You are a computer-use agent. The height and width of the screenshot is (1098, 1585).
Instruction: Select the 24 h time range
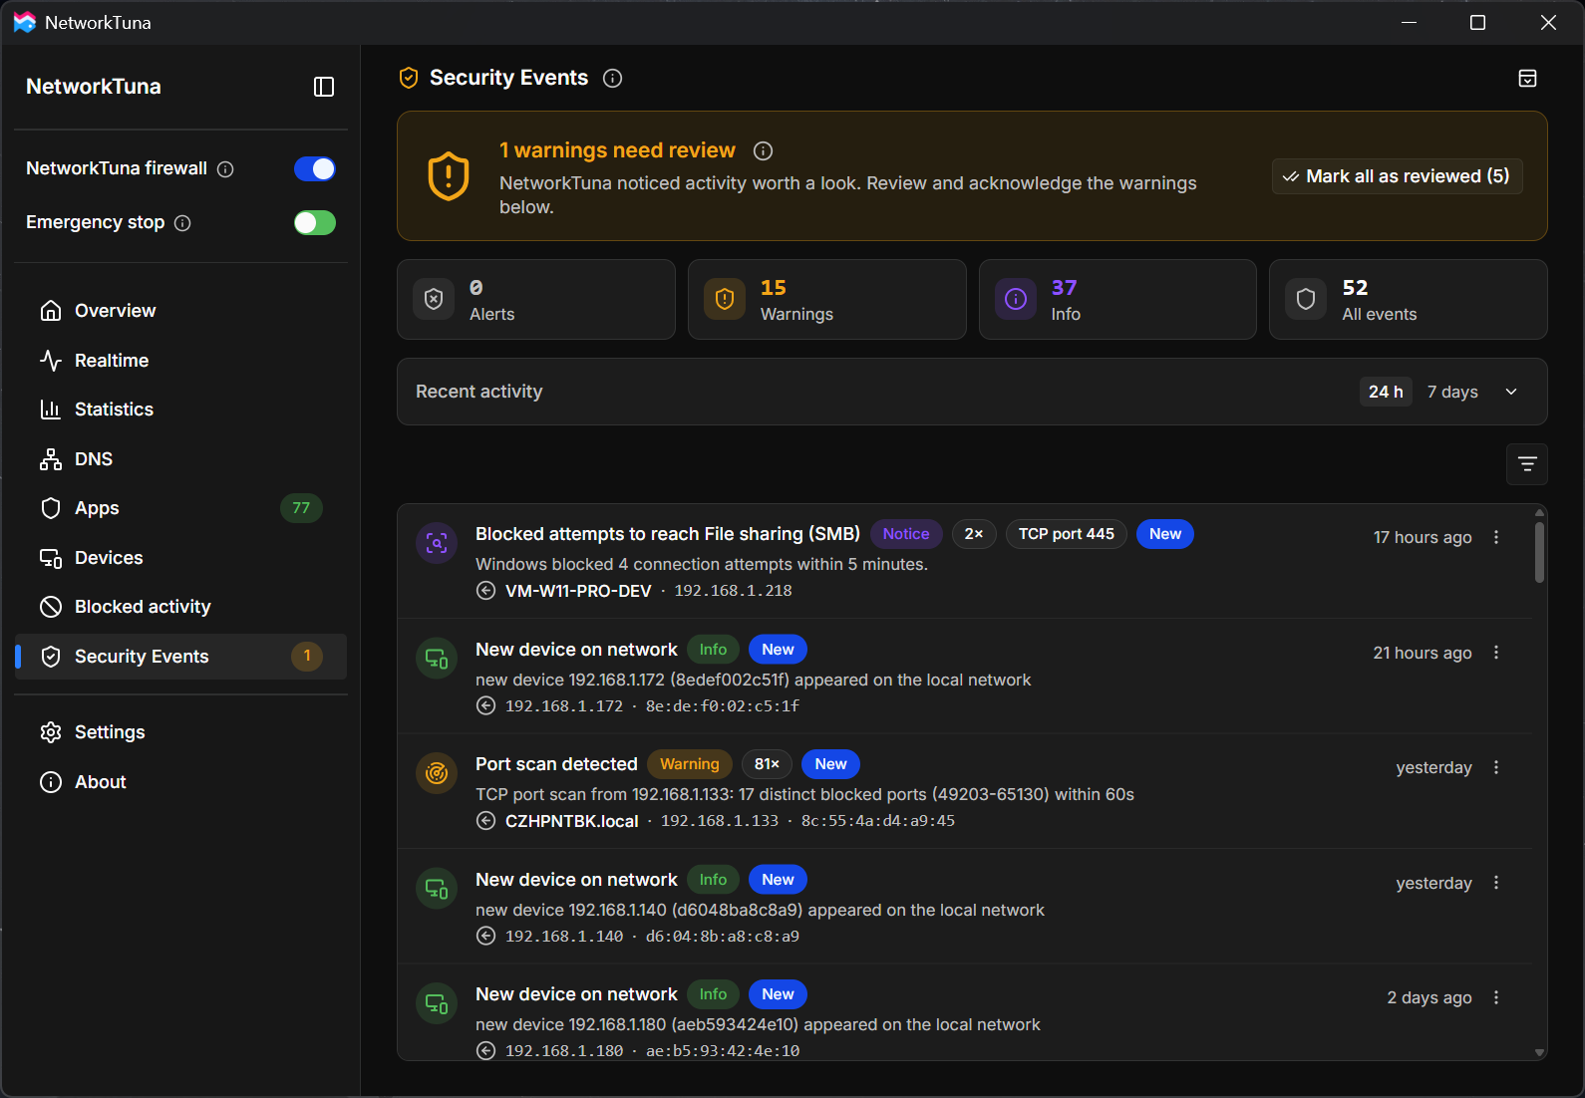[1386, 392]
